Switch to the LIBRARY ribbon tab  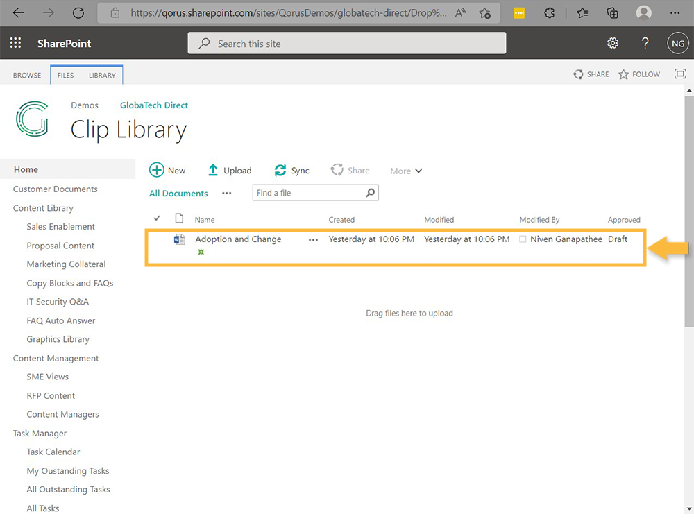[x=102, y=75]
